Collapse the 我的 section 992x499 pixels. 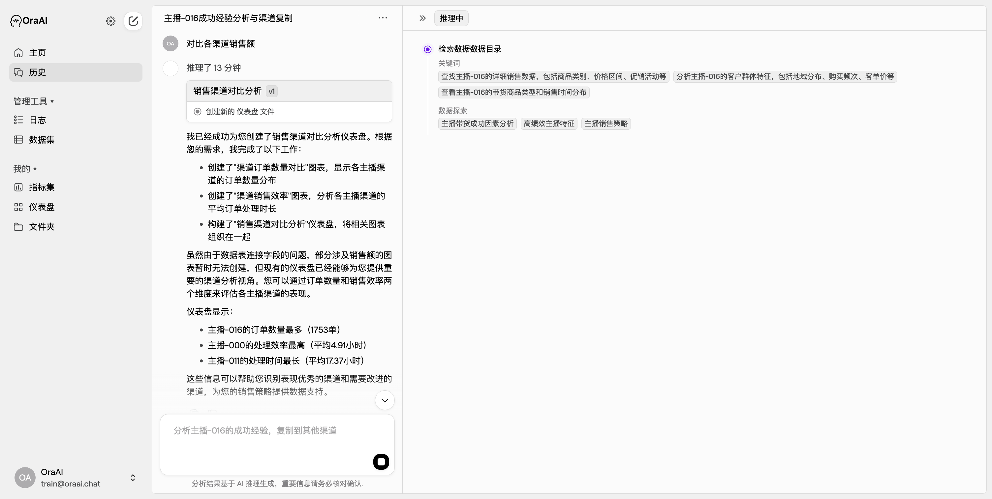click(x=34, y=169)
